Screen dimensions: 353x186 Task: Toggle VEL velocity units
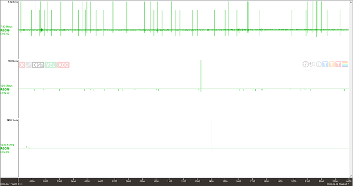tap(51, 65)
